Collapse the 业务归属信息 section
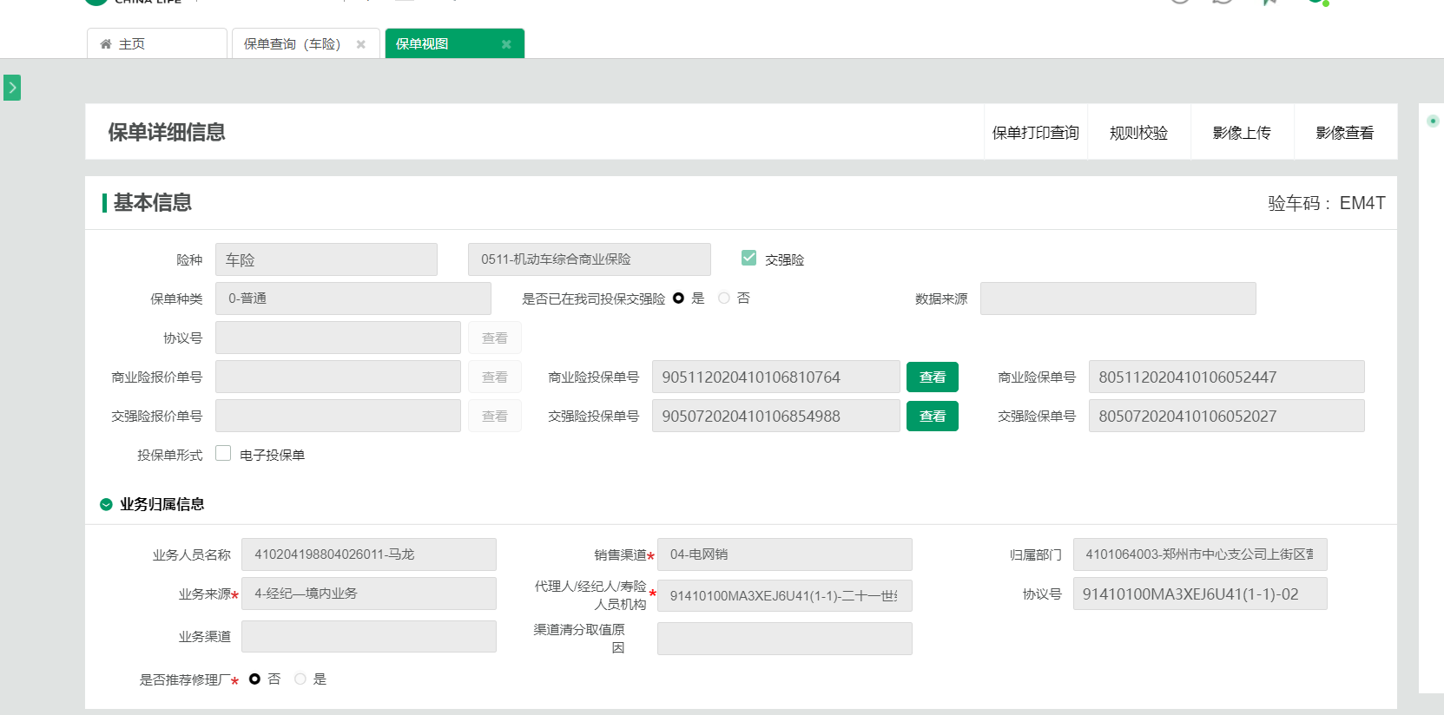 pos(106,504)
